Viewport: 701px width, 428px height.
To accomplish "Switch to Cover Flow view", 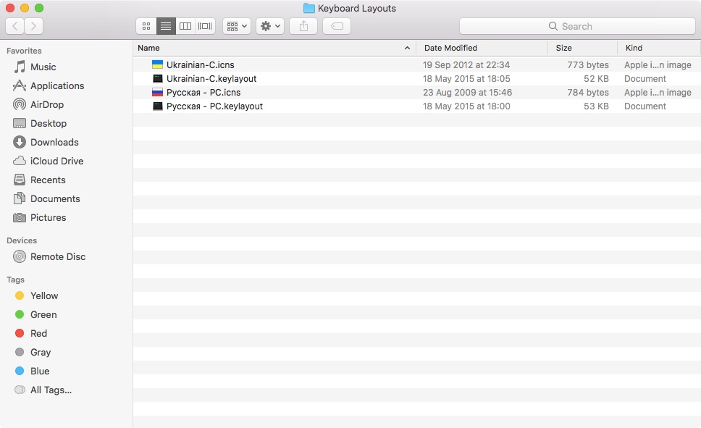I will [205, 26].
